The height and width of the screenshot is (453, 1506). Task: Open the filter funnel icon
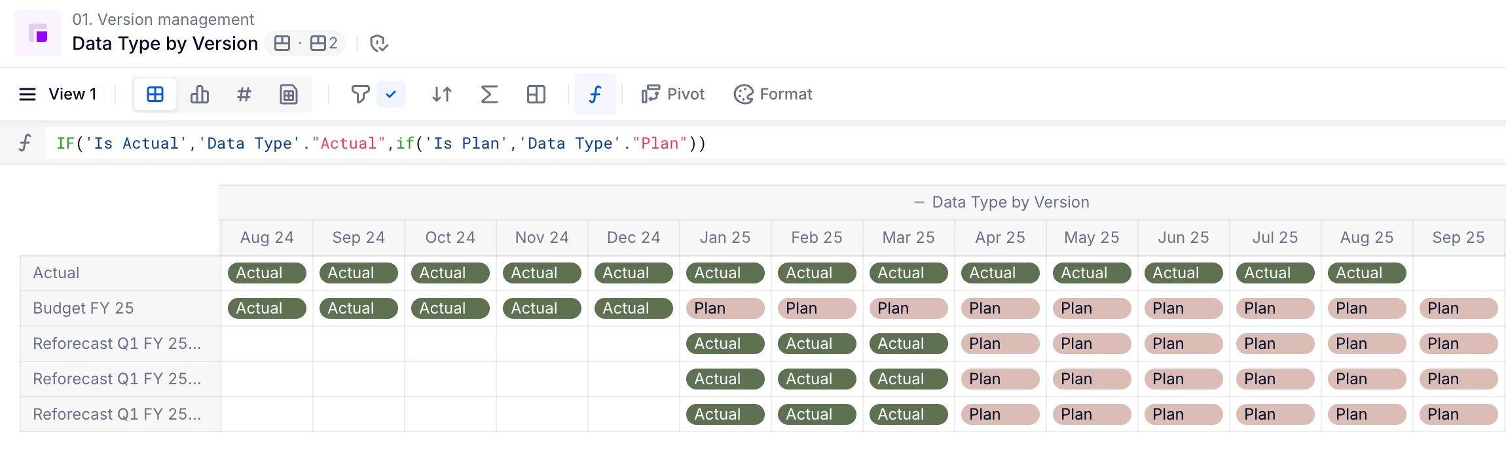(360, 94)
